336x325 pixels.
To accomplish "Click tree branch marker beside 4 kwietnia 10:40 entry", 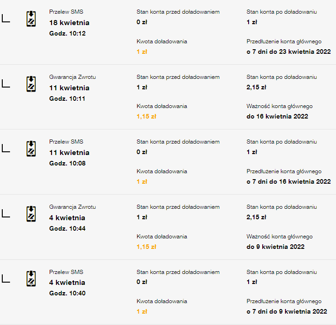I will pos(6,279).
